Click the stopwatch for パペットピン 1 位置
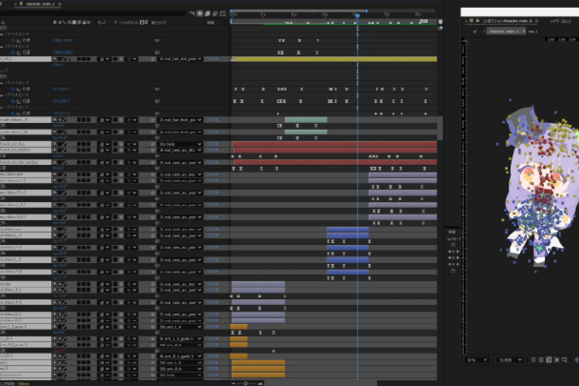 [x=13, y=113]
